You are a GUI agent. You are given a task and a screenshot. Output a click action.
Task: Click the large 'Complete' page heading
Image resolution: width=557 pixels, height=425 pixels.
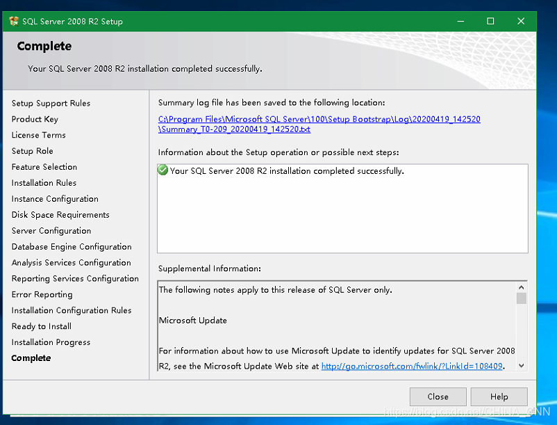44,46
